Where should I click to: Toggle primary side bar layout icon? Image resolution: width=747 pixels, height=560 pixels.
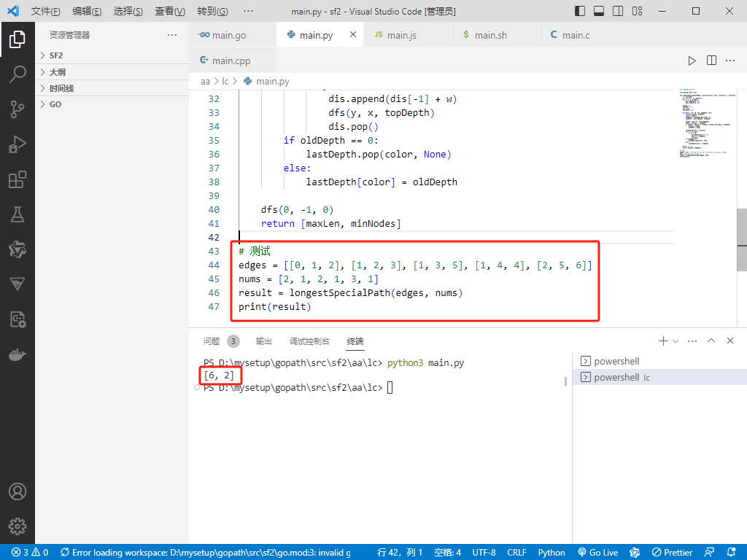[580, 11]
